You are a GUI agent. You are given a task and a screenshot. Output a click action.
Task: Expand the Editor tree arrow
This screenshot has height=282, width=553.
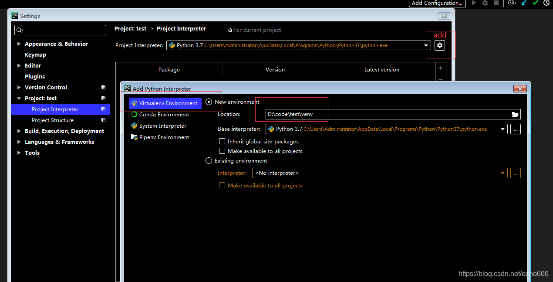pos(19,65)
